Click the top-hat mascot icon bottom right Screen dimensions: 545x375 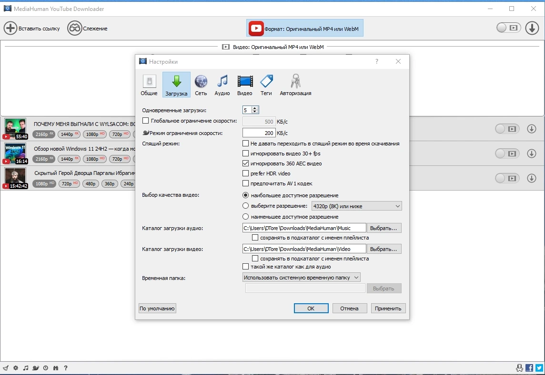pos(519,368)
